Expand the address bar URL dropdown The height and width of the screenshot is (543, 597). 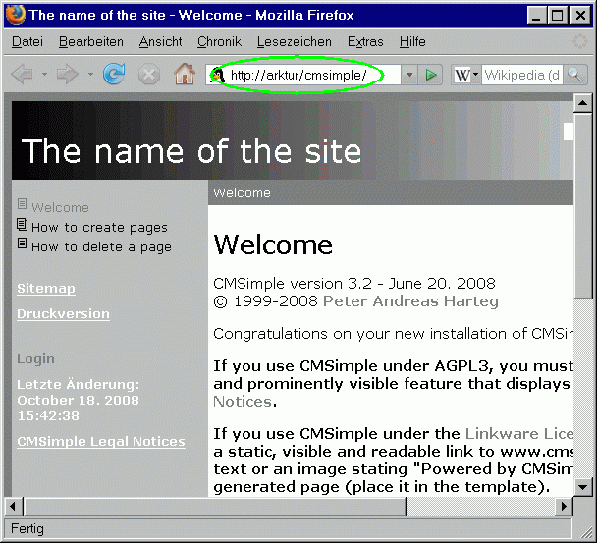[x=409, y=75]
